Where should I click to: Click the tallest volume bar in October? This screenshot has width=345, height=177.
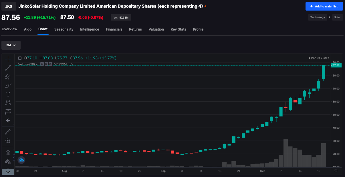point(285,153)
